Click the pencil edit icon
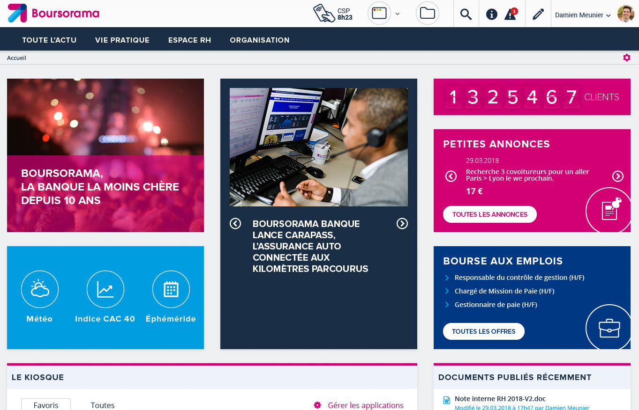 538,14
